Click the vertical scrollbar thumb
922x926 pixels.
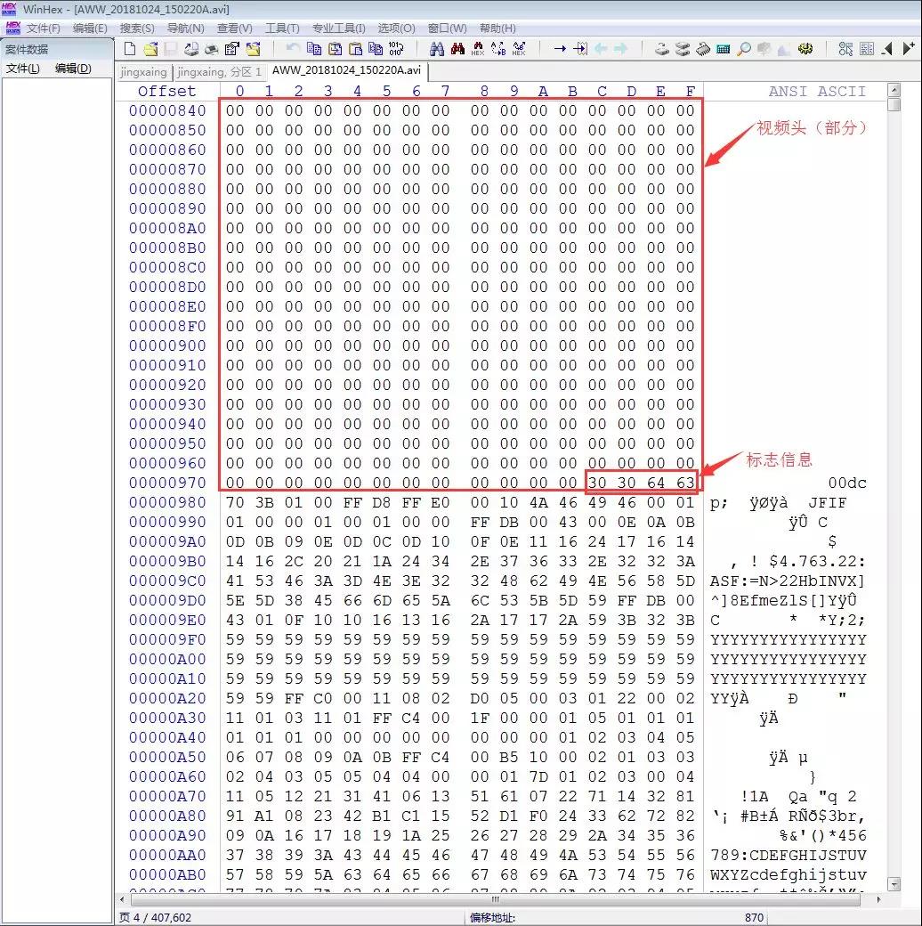point(894,104)
